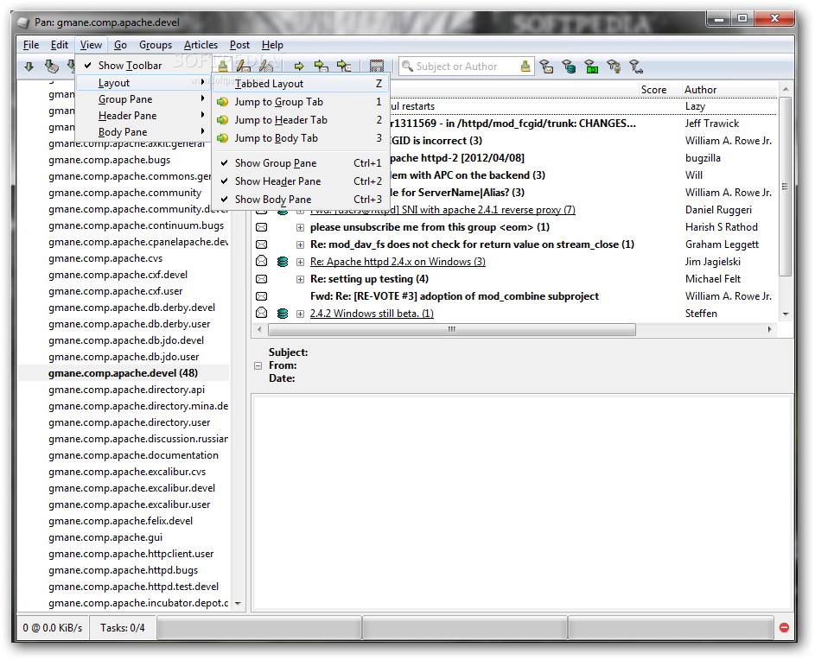
Task: Click envelope icon of 'please unsubscribe me' row
Action: 262,227
